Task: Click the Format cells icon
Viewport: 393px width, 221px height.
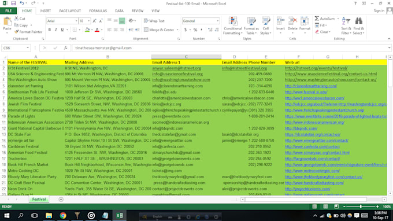Action: (305, 21)
